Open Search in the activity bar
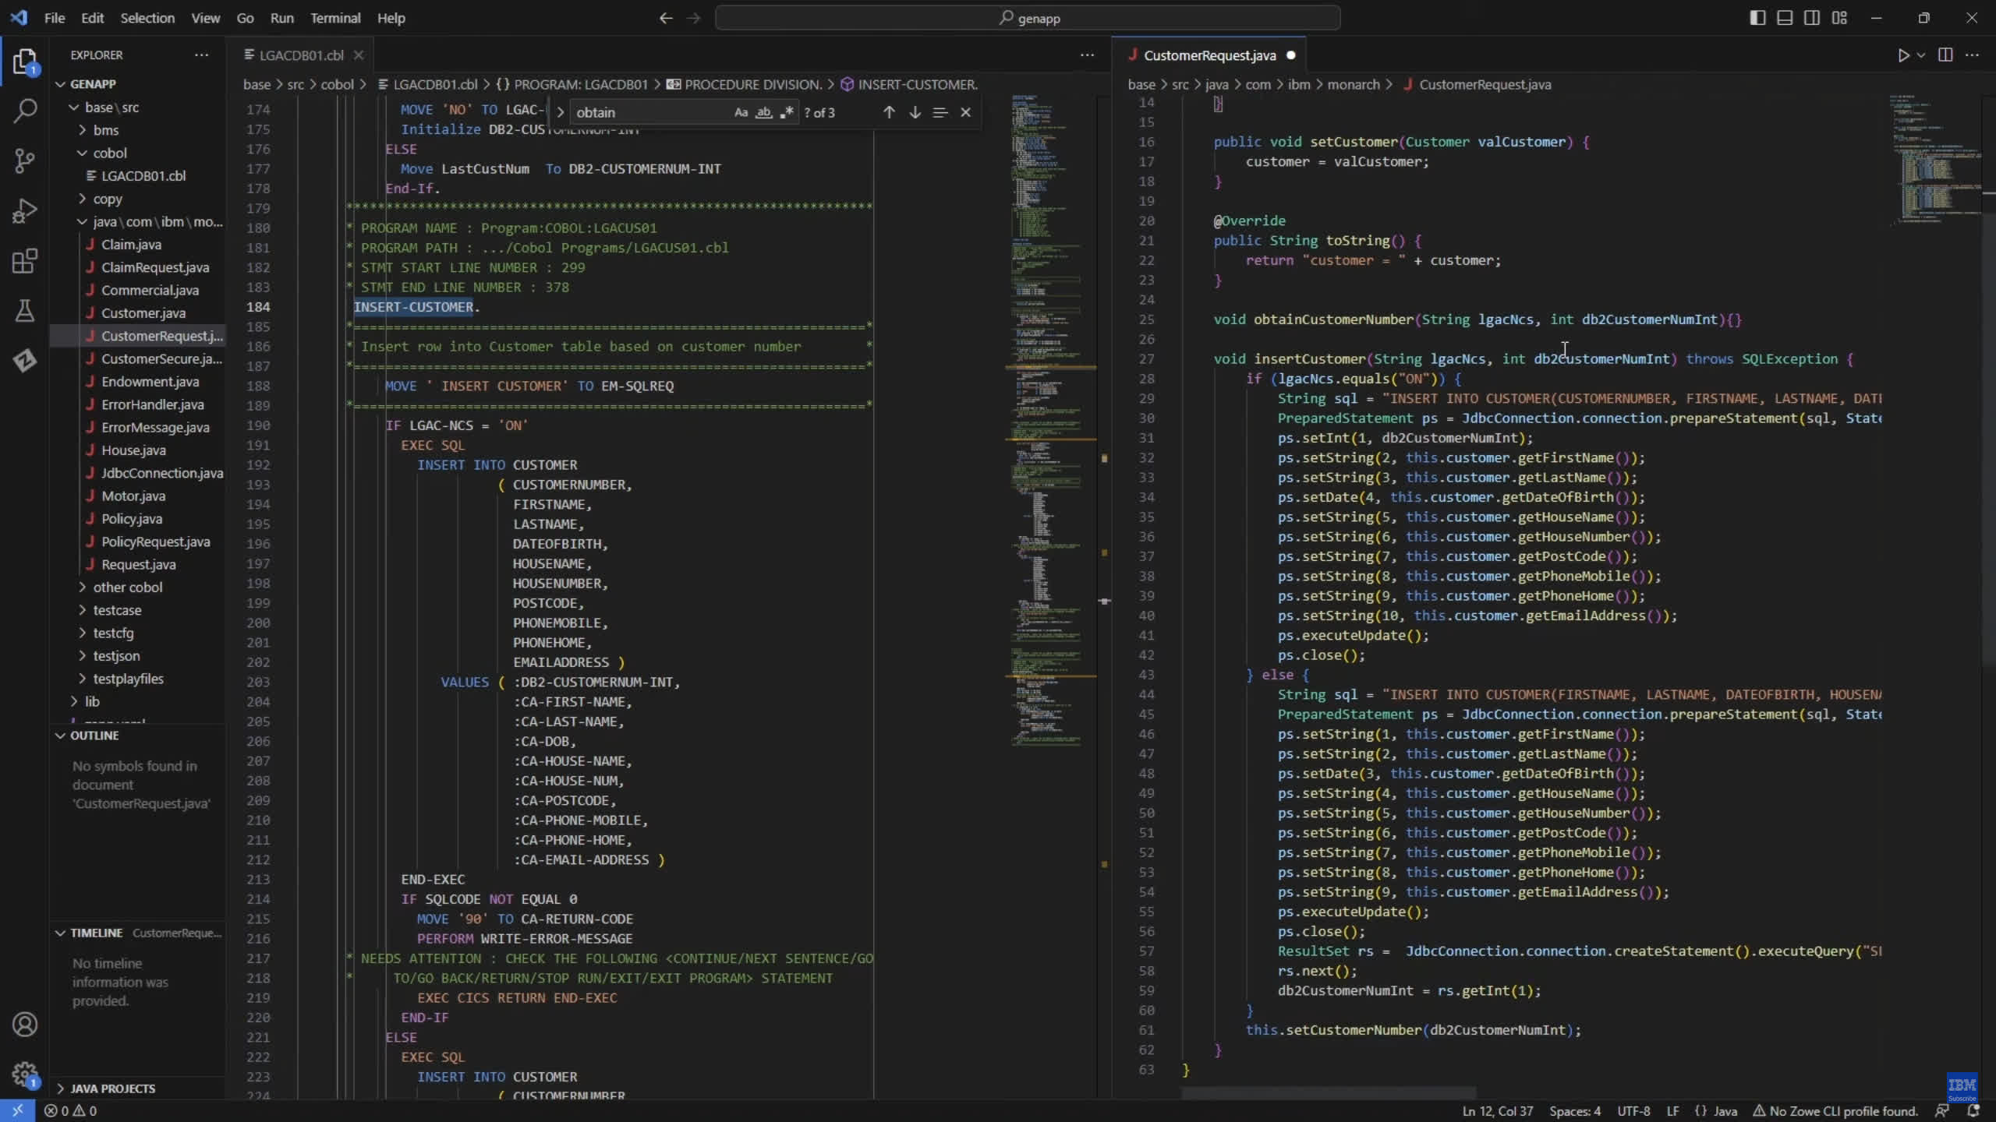The height and width of the screenshot is (1122, 1996). [x=25, y=111]
